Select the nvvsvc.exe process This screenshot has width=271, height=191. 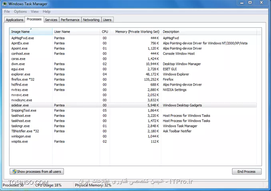[133, 95]
